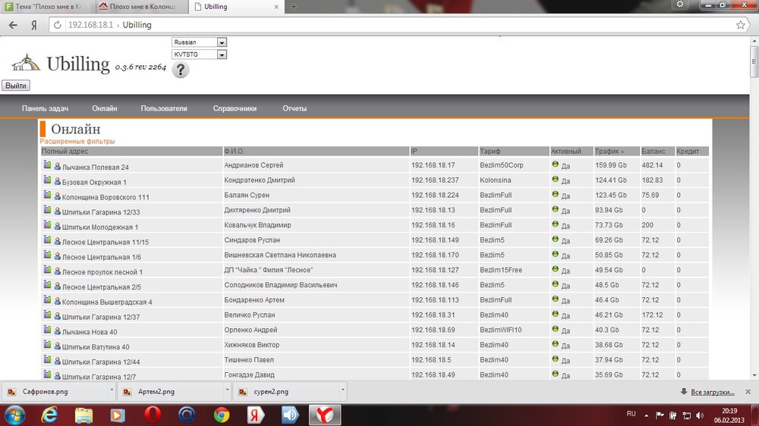Close the downloads bar
Viewport: 759px width, 426px height.
[748, 392]
